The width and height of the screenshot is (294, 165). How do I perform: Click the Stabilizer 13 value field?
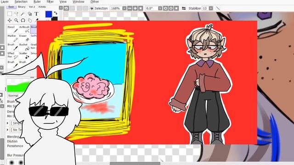pyautogui.click(x=205, y=8)
